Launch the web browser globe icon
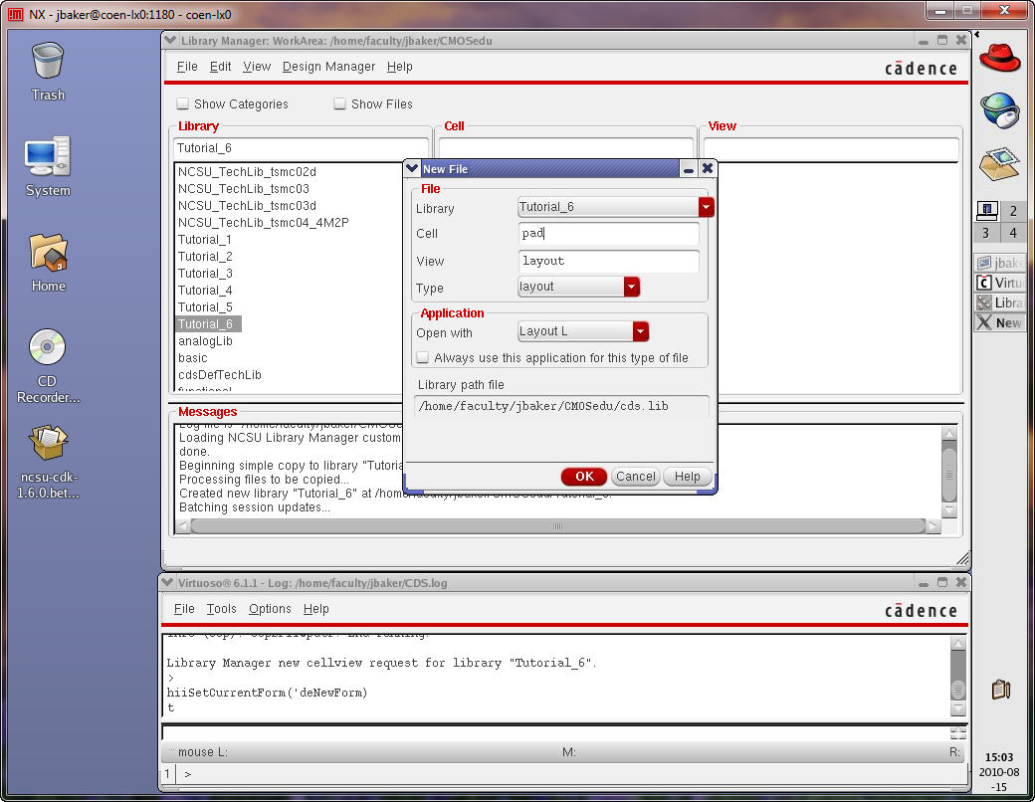The image size is (1035, 802). 1000,109
